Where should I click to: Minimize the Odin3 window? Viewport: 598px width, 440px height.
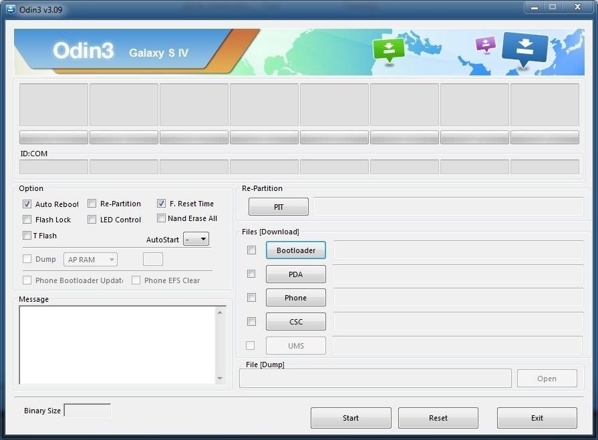click(x=535, y=7)
